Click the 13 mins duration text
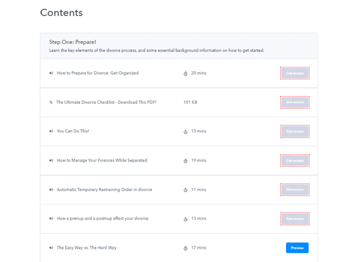The width and height of the screenshot is (357, 262). point(199,219)
